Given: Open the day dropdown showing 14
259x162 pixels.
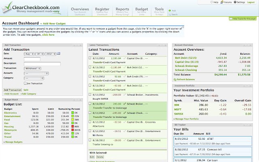Looking at the screenshot, I should [40, 54].
